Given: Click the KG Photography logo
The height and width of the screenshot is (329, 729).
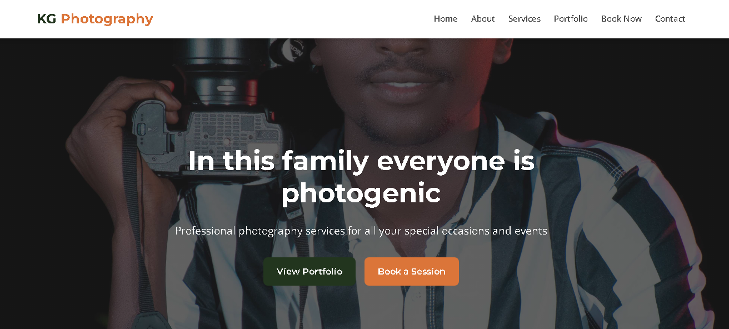Looking at the screenshot, I should pyautogui.click(x=94, y=18).
